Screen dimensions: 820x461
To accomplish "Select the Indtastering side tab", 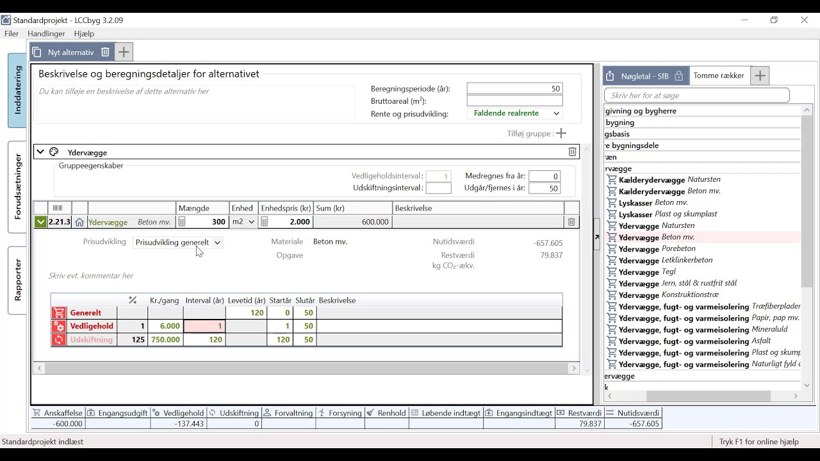I will [x=17, y=90].
